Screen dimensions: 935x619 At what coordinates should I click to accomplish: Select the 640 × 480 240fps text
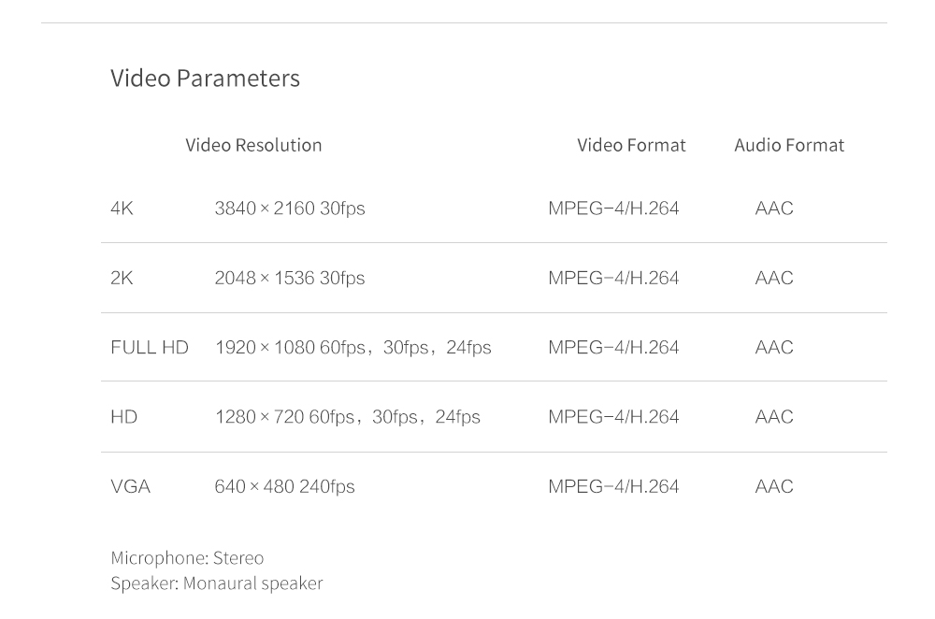tap(284, 486)
